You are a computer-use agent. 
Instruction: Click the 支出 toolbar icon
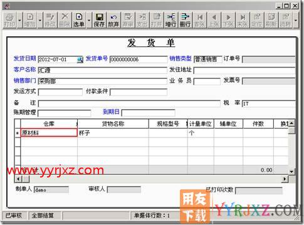(x=142, y=20)
